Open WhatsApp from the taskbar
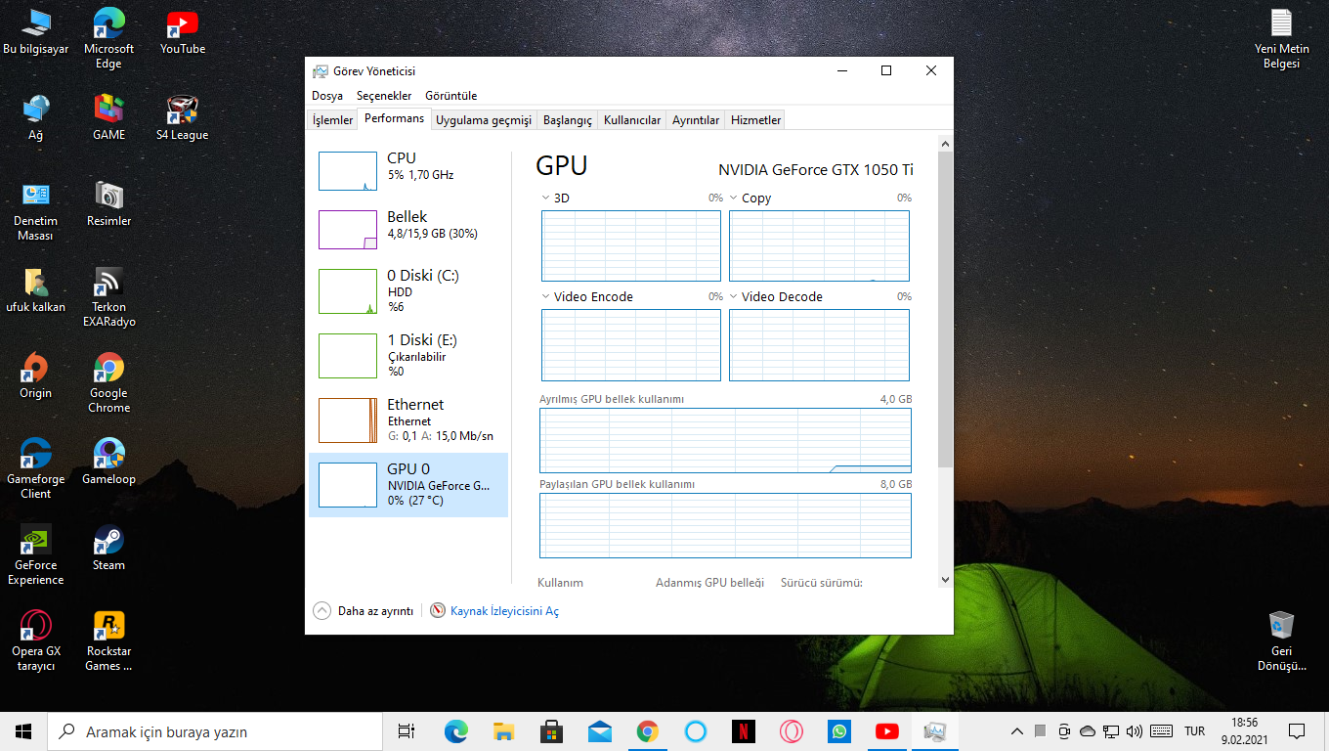 tap(839, 731)
